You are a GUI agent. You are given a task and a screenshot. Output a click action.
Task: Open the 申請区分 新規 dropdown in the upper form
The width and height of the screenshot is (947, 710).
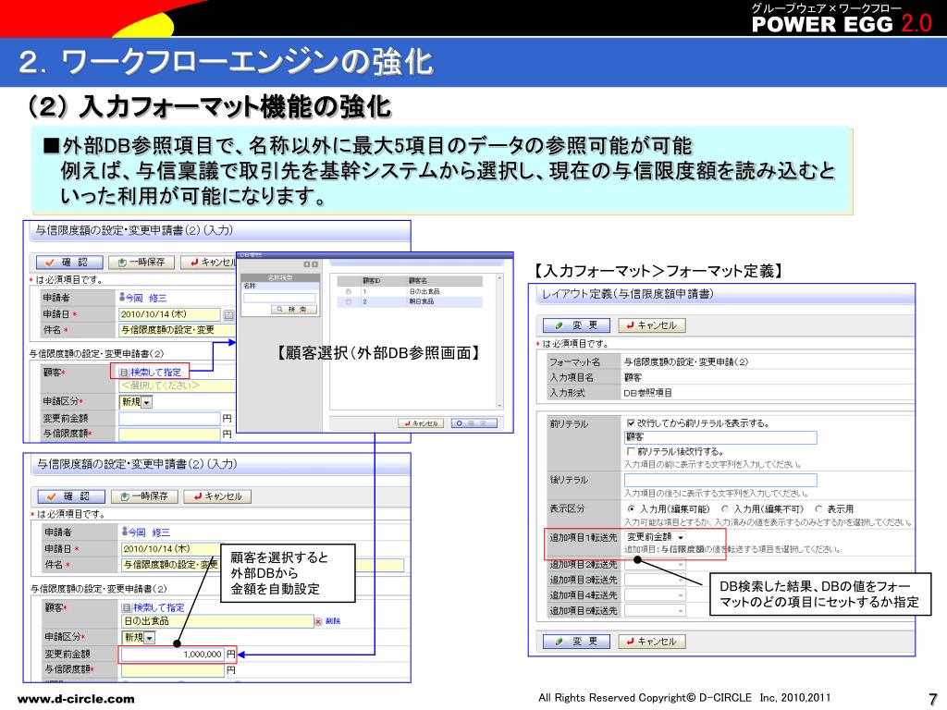tap(136, 402)
